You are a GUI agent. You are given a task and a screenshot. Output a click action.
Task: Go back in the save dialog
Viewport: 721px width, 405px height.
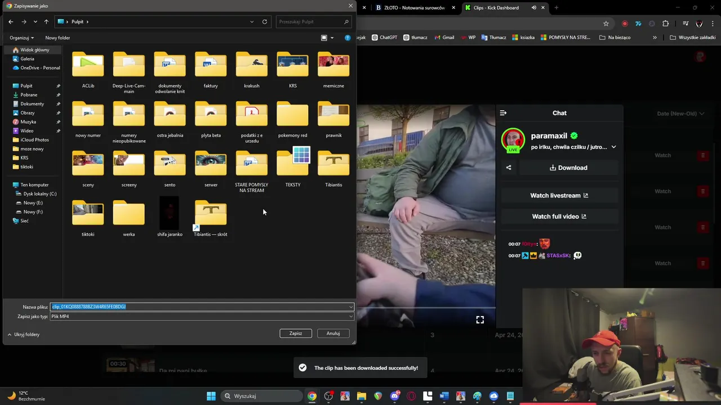11,21
